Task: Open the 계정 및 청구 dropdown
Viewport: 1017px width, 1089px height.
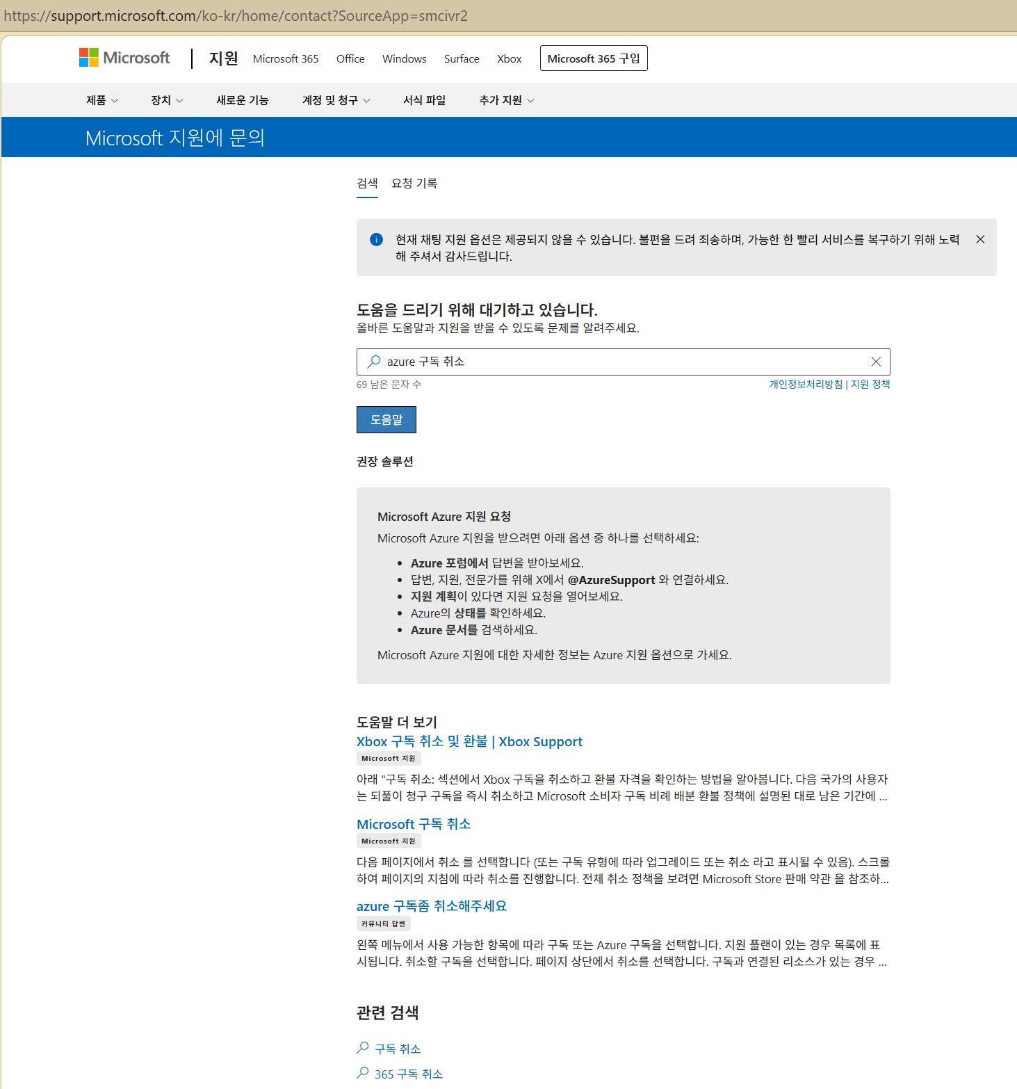Action: 336,100
